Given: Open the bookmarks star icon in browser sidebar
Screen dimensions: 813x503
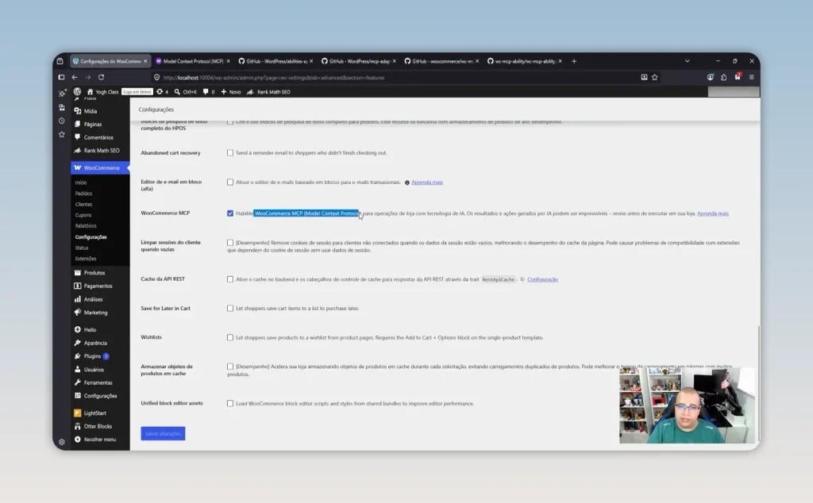Looking at the screenshot, I should point(62,134).
